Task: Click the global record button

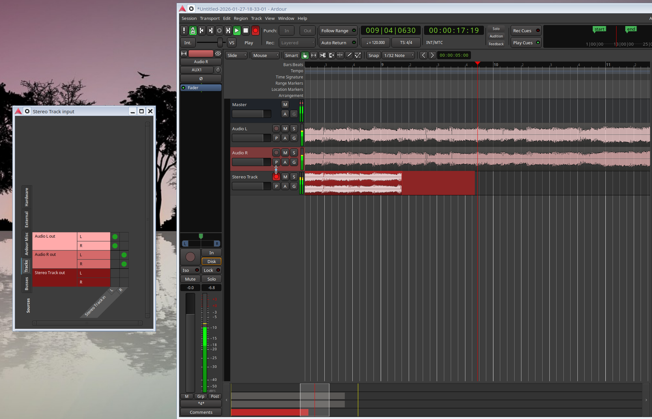Action: coord(255,31)
